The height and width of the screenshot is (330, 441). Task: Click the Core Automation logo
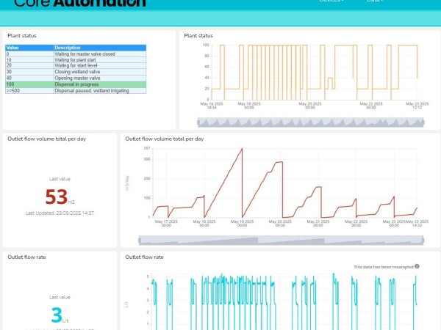click(80, 3)
